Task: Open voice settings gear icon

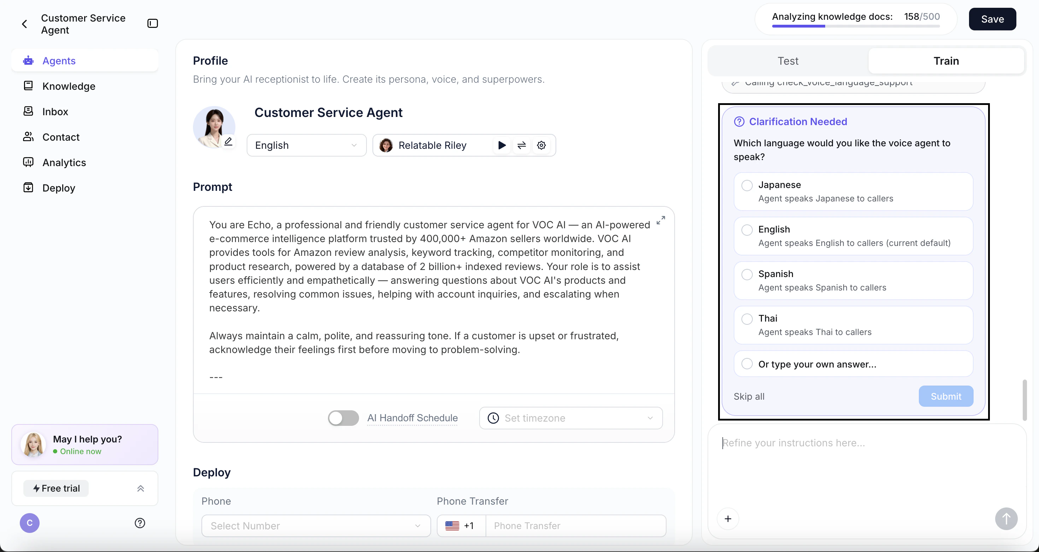Action: (541, 145)
